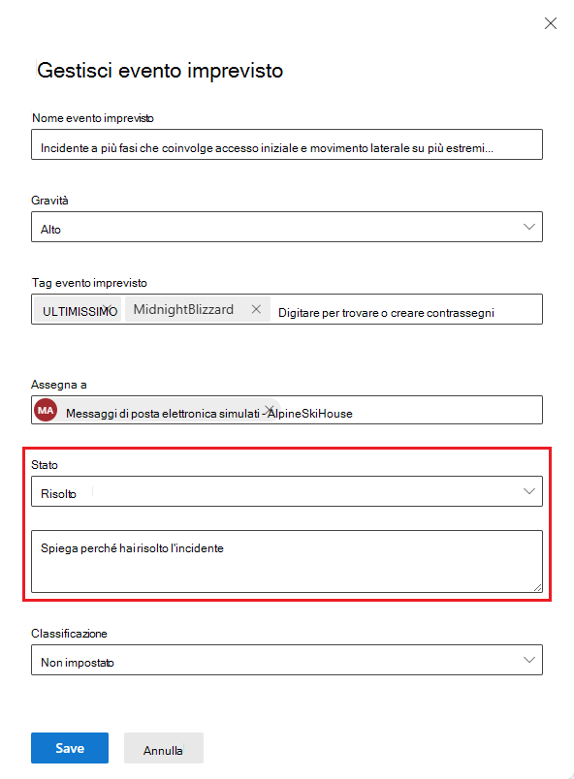Click the dialog close X icon
This screenshot has height=779, width=574.
(x=551, y=23)
